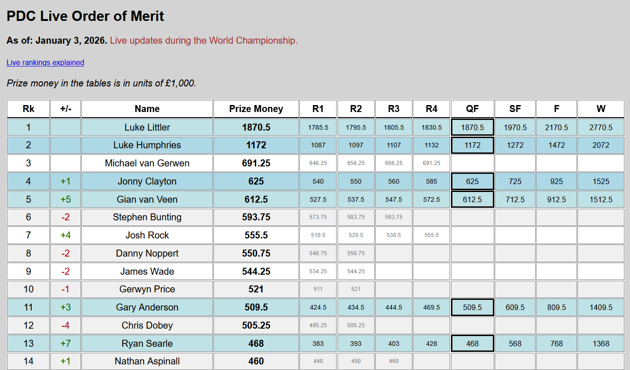This screenshot has height=370, width=630.
Task: Click Nathan Aspinall's name cell
Action: click(x=147, y=361)
